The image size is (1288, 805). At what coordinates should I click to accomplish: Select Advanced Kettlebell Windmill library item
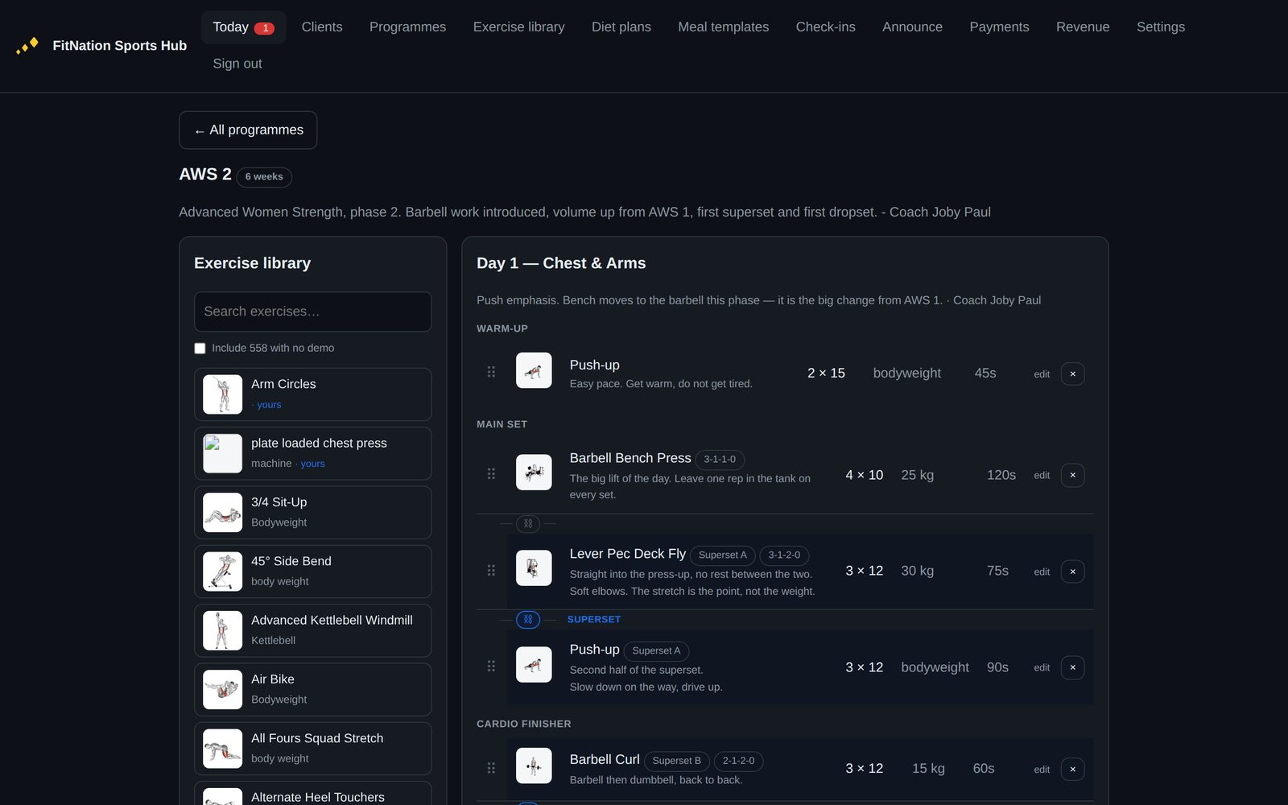tap(312, 630)
